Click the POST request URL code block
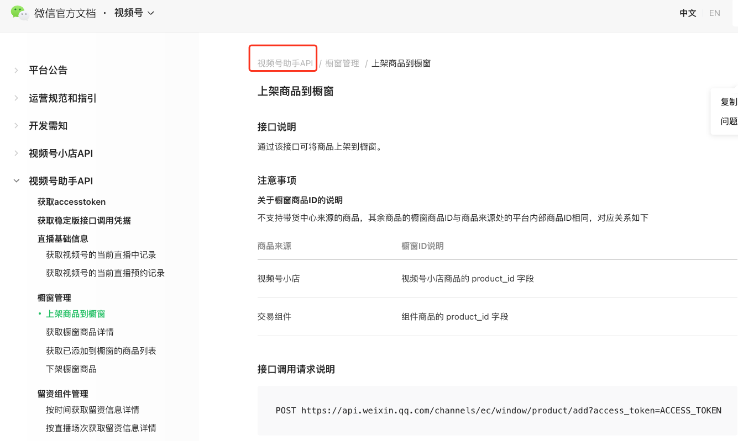Image resolution: width=738 pixels, height=441 pixels. click(x=498, y=411)
